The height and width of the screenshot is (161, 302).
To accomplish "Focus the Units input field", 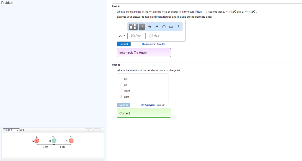I will click(155, 36).
